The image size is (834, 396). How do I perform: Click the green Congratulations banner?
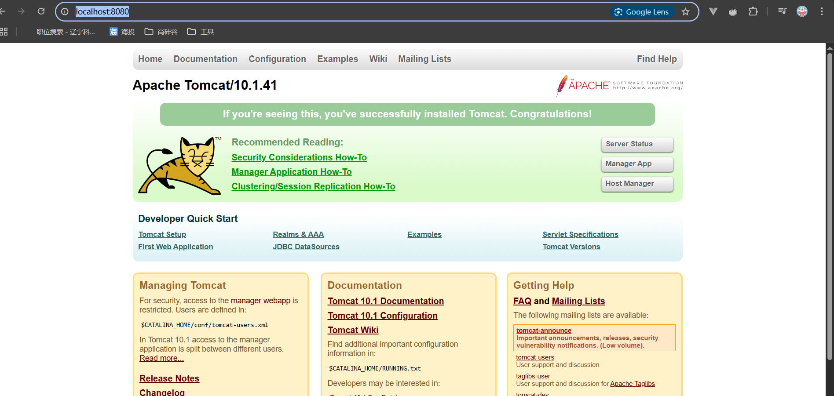coord(407,114)
